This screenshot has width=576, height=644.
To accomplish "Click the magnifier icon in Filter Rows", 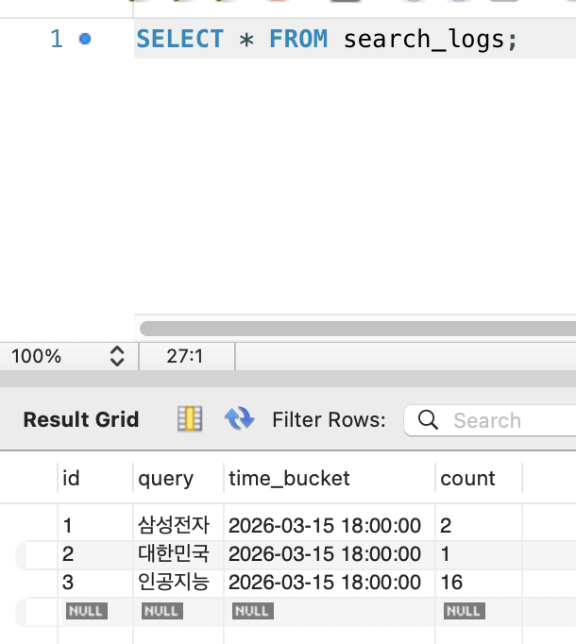I will point(428,420).
